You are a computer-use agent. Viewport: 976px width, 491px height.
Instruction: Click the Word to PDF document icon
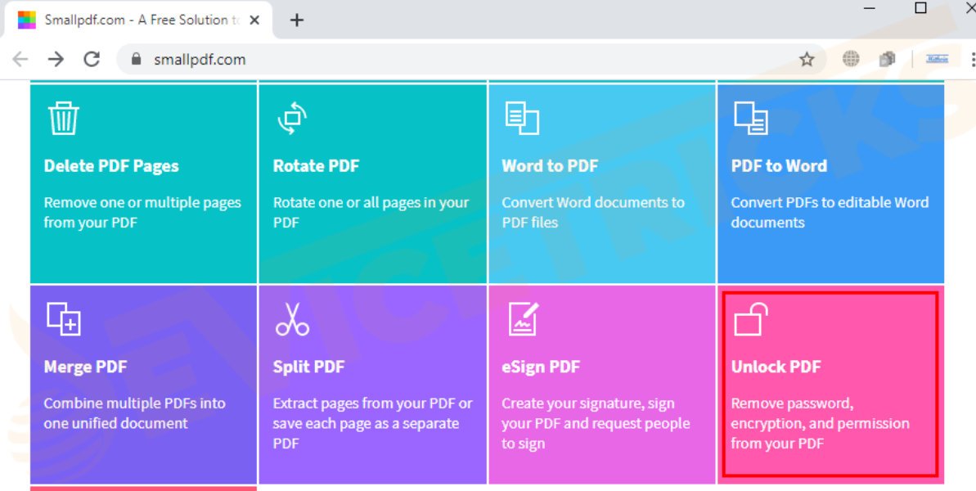pyautogui.click(x=522, y=118)
